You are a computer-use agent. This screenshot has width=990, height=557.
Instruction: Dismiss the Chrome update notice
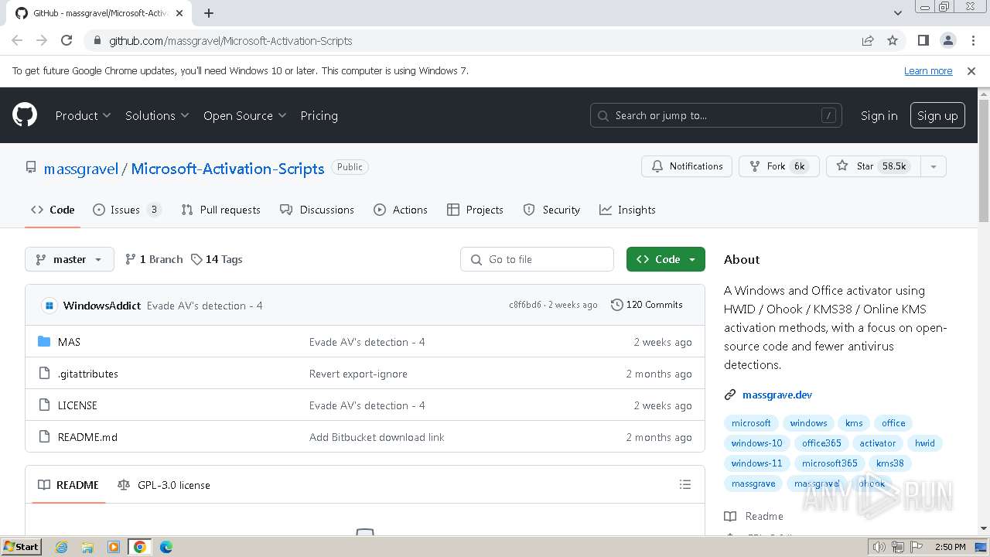coord(971,70)
